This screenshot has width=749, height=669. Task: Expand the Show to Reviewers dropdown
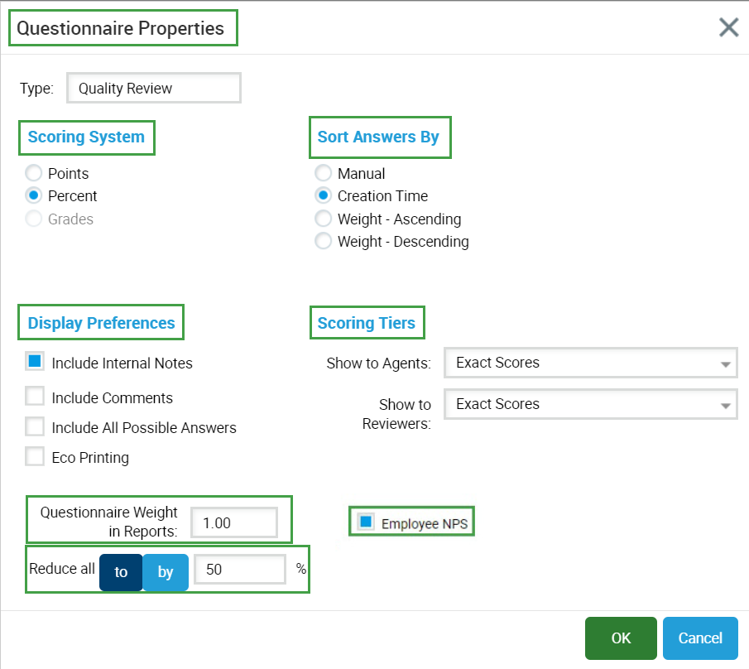[x=590, y=404]
